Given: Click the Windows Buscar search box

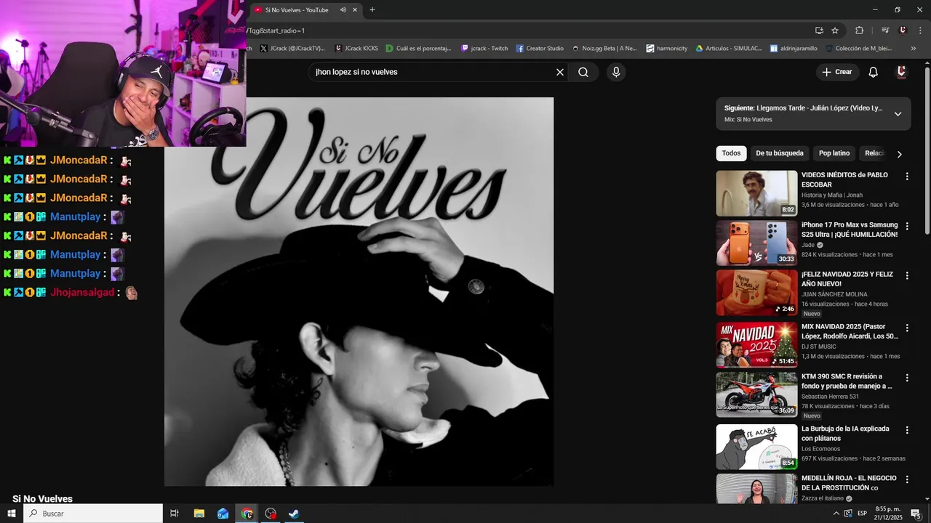Looking at the screenshot, I should point(93,514).
